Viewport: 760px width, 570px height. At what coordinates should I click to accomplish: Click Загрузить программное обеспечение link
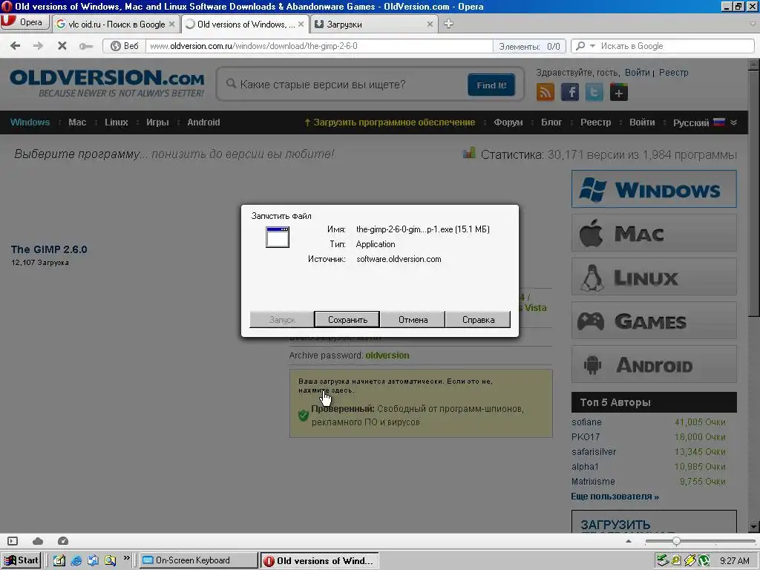(x=390, y=122)
